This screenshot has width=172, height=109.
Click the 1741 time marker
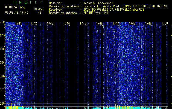click(18, 23)
